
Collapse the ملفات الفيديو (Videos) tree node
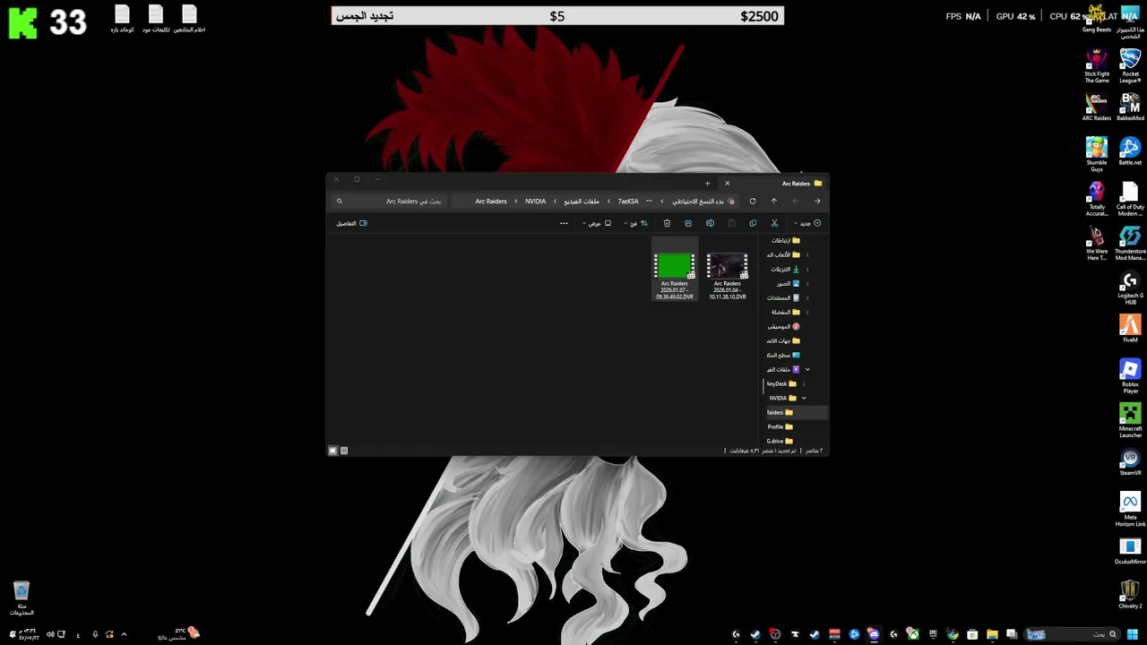[x=807, y=369]
